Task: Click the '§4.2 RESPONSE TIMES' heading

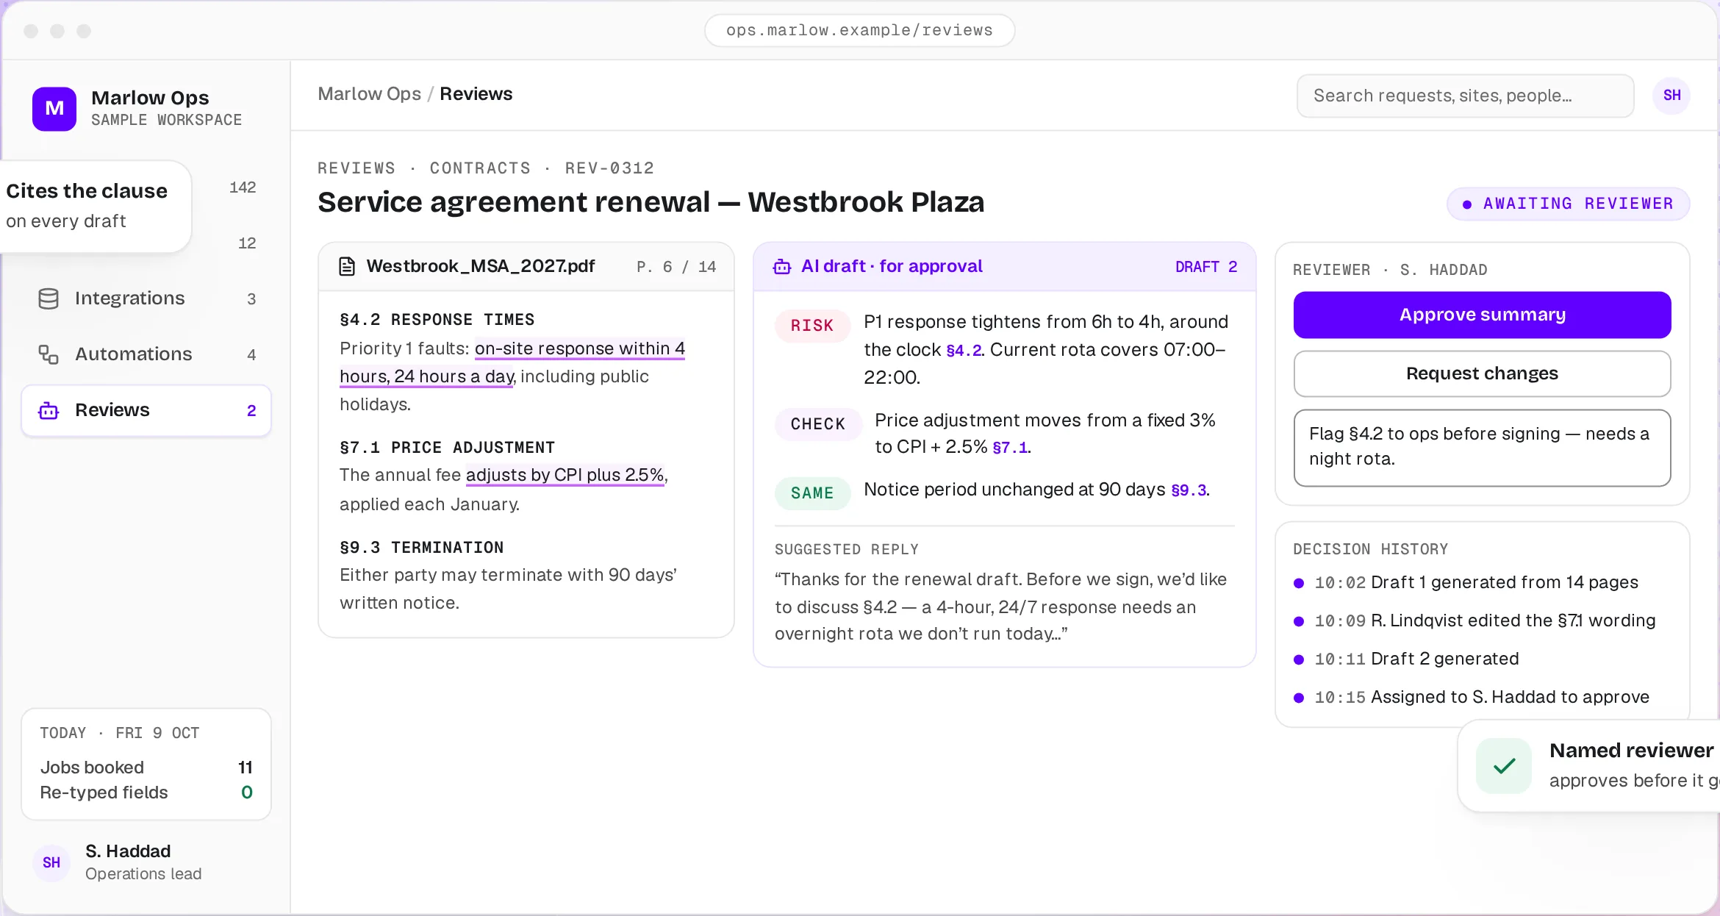Action: click(437, 320)
